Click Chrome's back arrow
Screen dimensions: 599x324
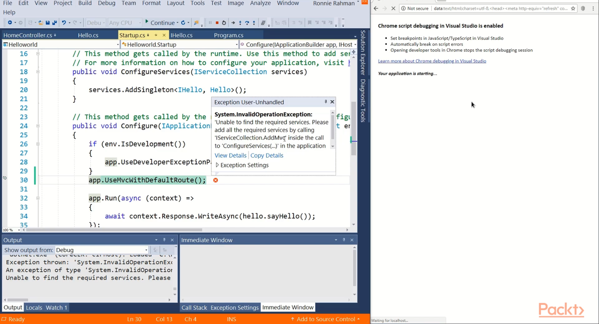376,8
